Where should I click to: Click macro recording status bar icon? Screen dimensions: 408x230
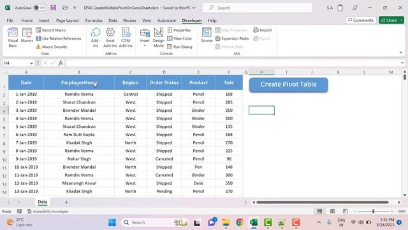[20, 211]
